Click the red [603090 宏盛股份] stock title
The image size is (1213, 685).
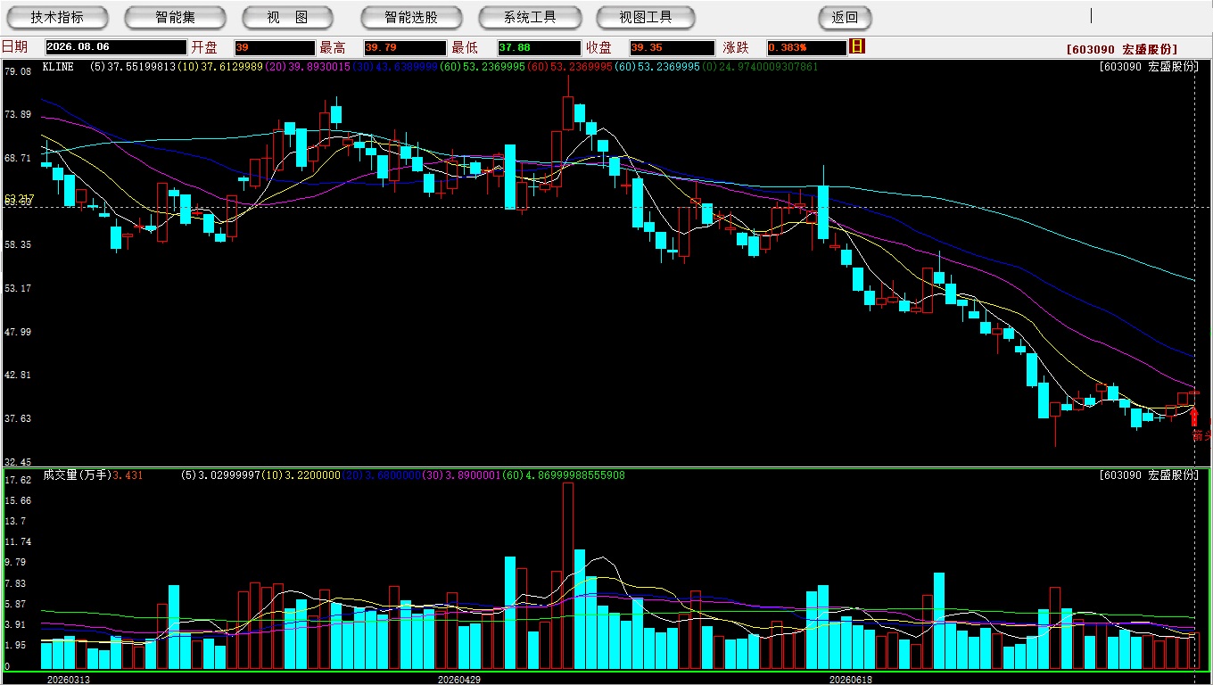pos(1121,49)
